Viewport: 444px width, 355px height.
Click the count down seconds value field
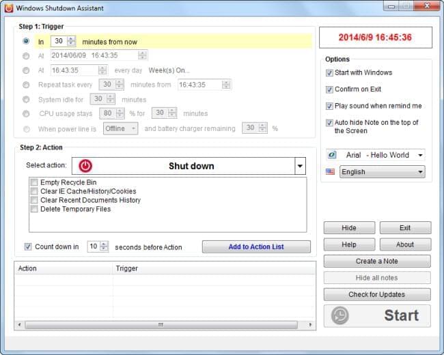[94, 246]
